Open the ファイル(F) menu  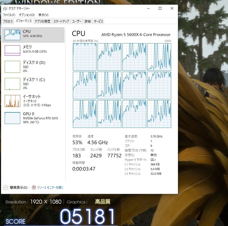click(x=9, y=15)
